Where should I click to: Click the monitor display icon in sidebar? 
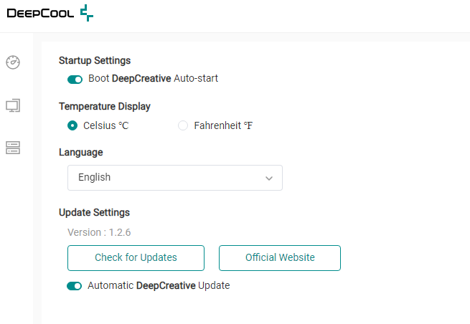(x=13, y=105)
